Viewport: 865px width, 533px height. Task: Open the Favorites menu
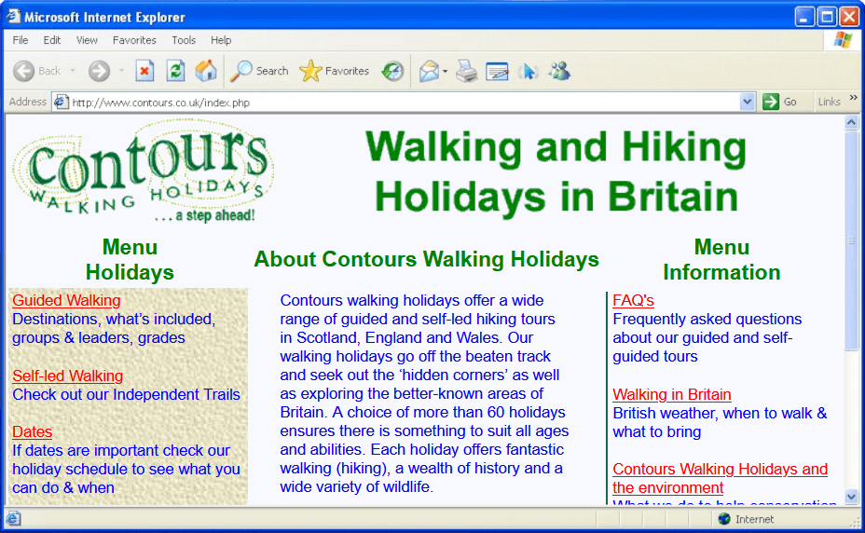[x=134, y=40]
